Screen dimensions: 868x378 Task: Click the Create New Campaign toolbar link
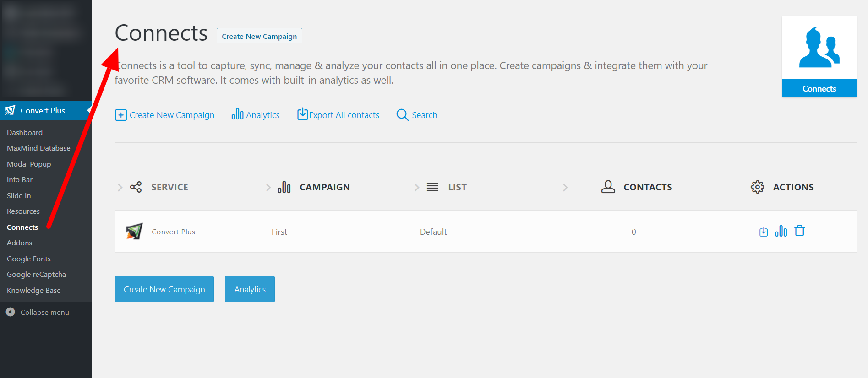pos(172,115)
